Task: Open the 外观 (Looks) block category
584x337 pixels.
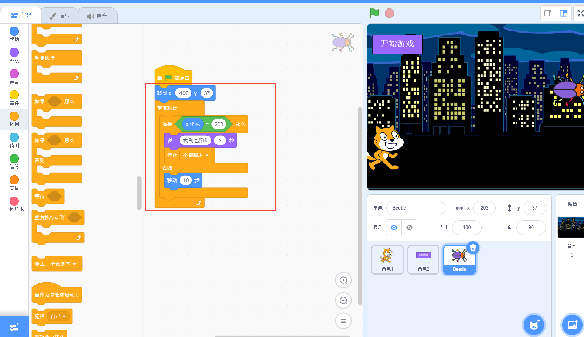Action: tap(14, 56)
